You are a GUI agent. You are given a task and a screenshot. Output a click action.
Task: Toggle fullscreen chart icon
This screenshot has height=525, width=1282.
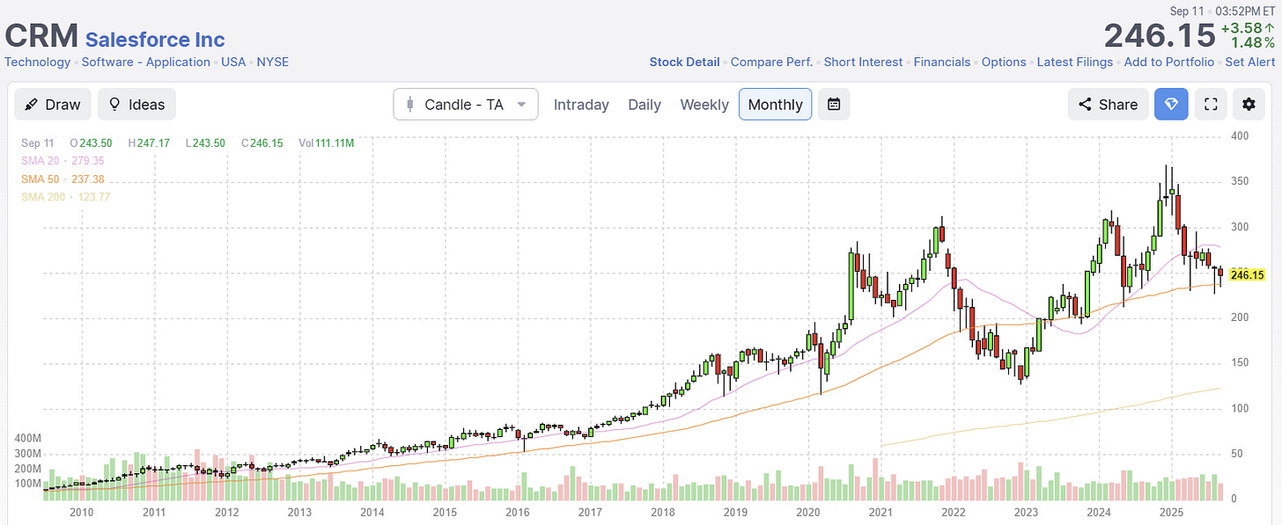[1211, 105]
